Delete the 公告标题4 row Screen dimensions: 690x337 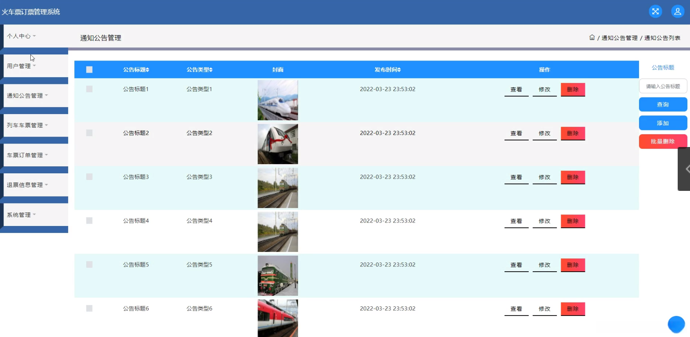click(573, 221)
